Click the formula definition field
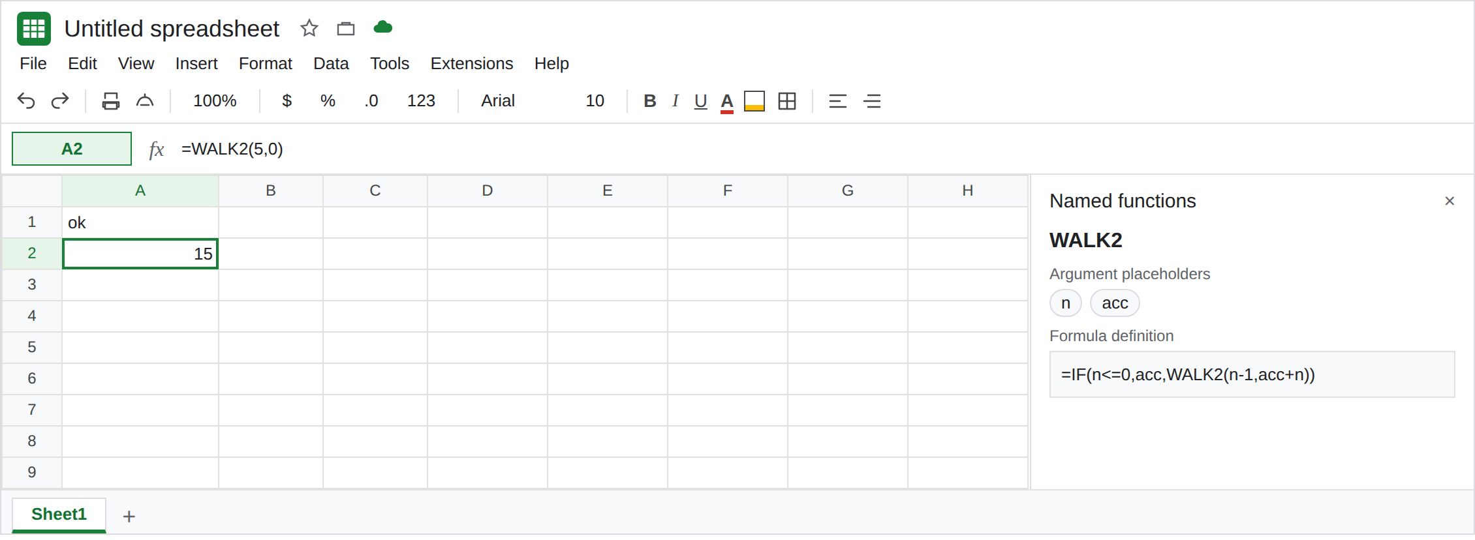The image size is (1475, 540). pos(1252,374)
